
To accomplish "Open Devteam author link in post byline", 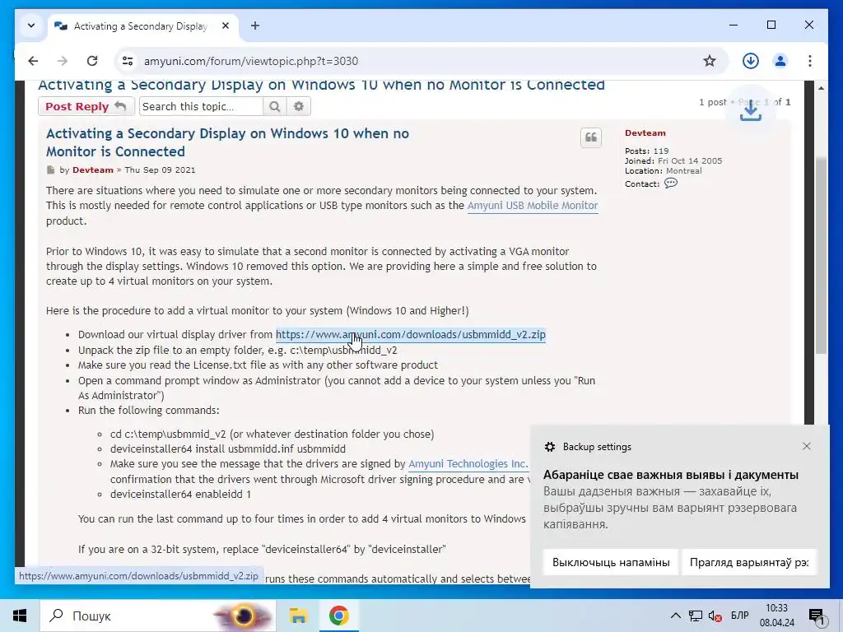I will click(x=93, y=170).
